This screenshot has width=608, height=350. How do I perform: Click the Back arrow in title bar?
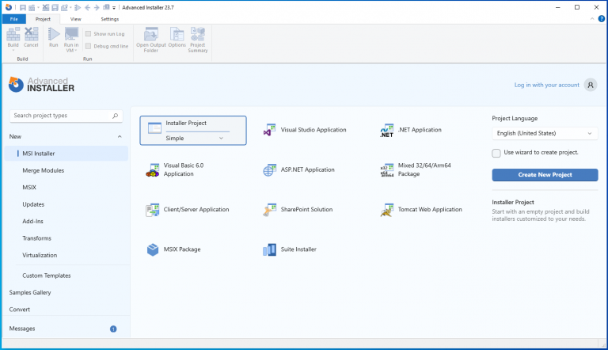87,7
